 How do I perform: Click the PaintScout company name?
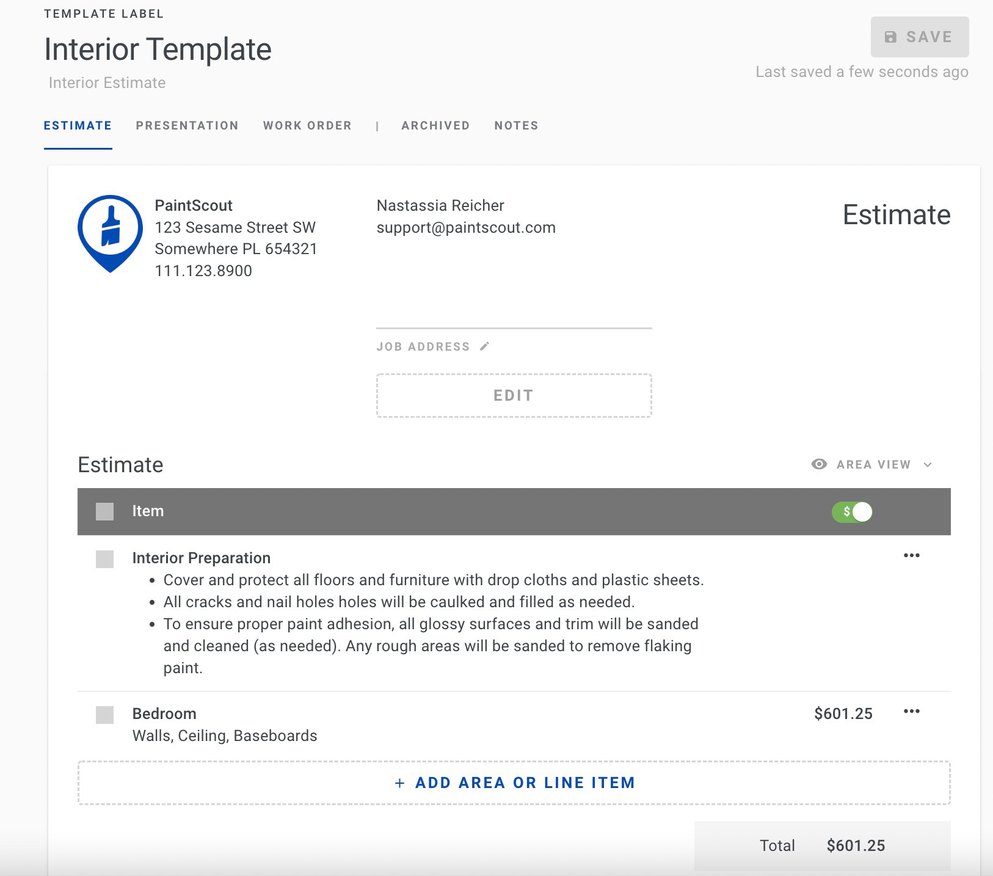[x=194, y=205]
